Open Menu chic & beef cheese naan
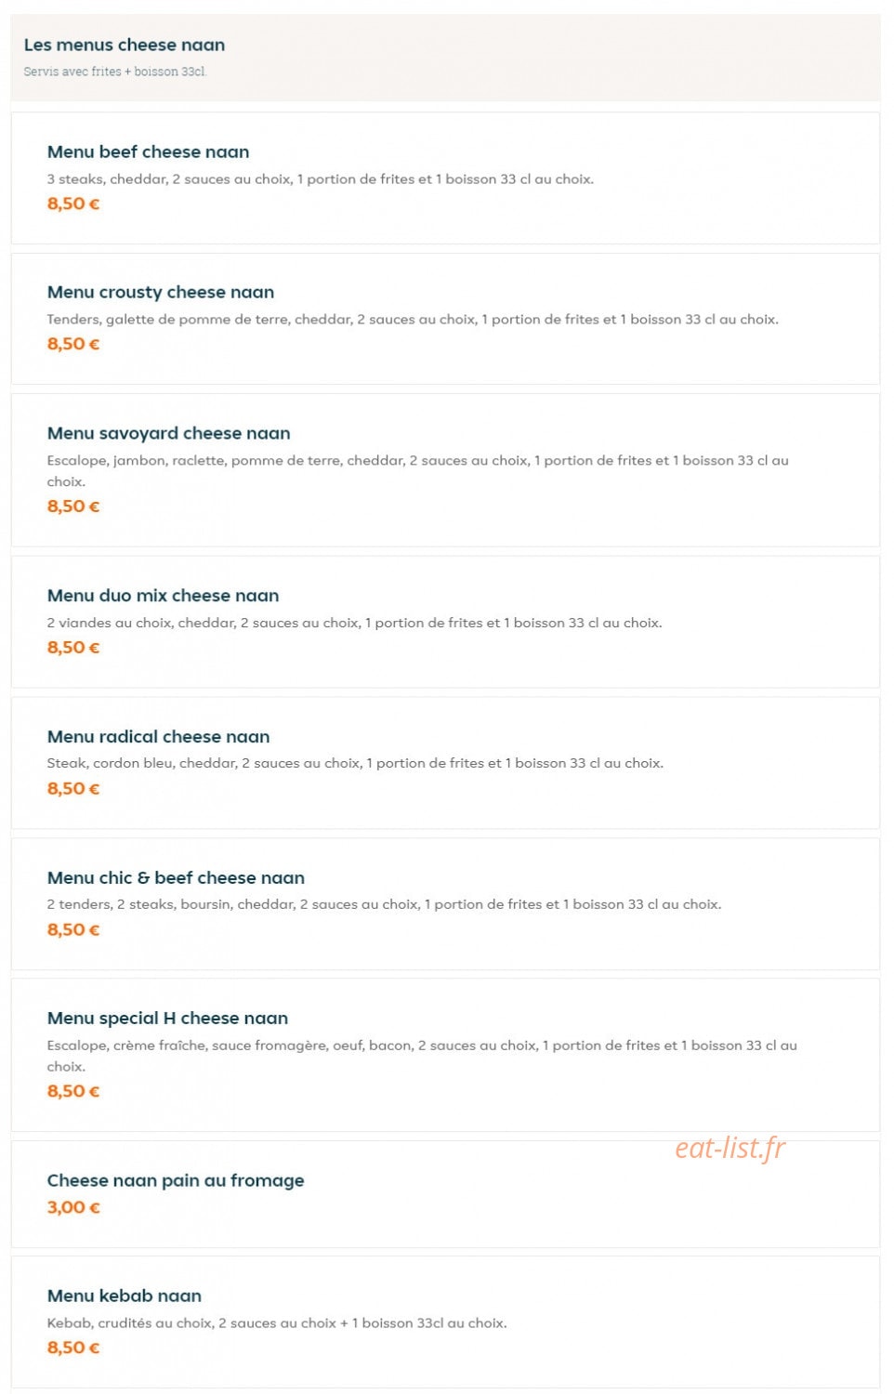Image resolution: width=894 pixels, height=1394 pixels. (x=445, y=904)
